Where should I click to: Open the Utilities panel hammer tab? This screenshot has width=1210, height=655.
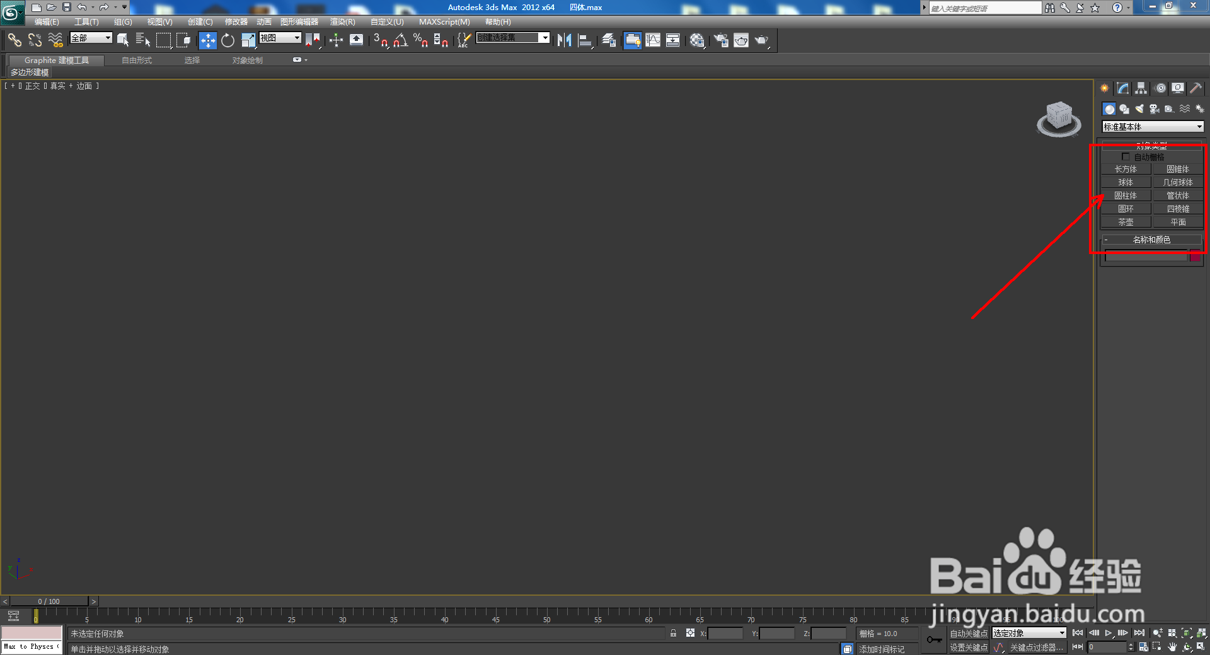coord(1196,88)
